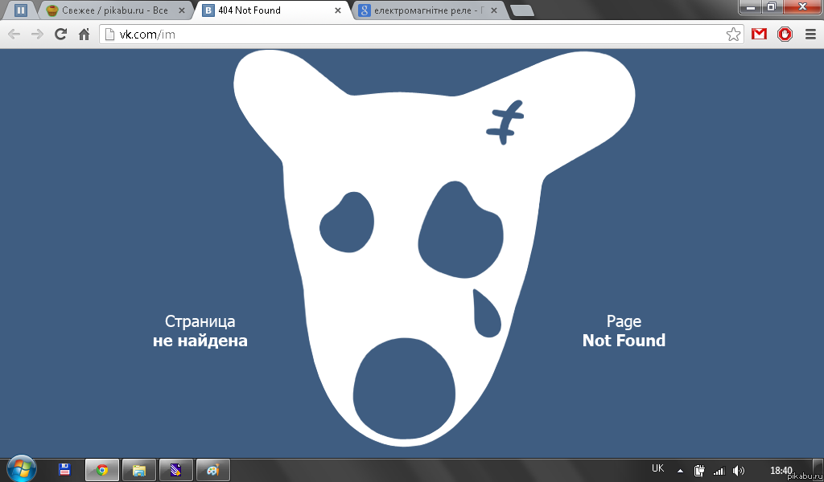Select the pinned tab with pause icon
The image size is (824, 482).
[x=21, y=11]
